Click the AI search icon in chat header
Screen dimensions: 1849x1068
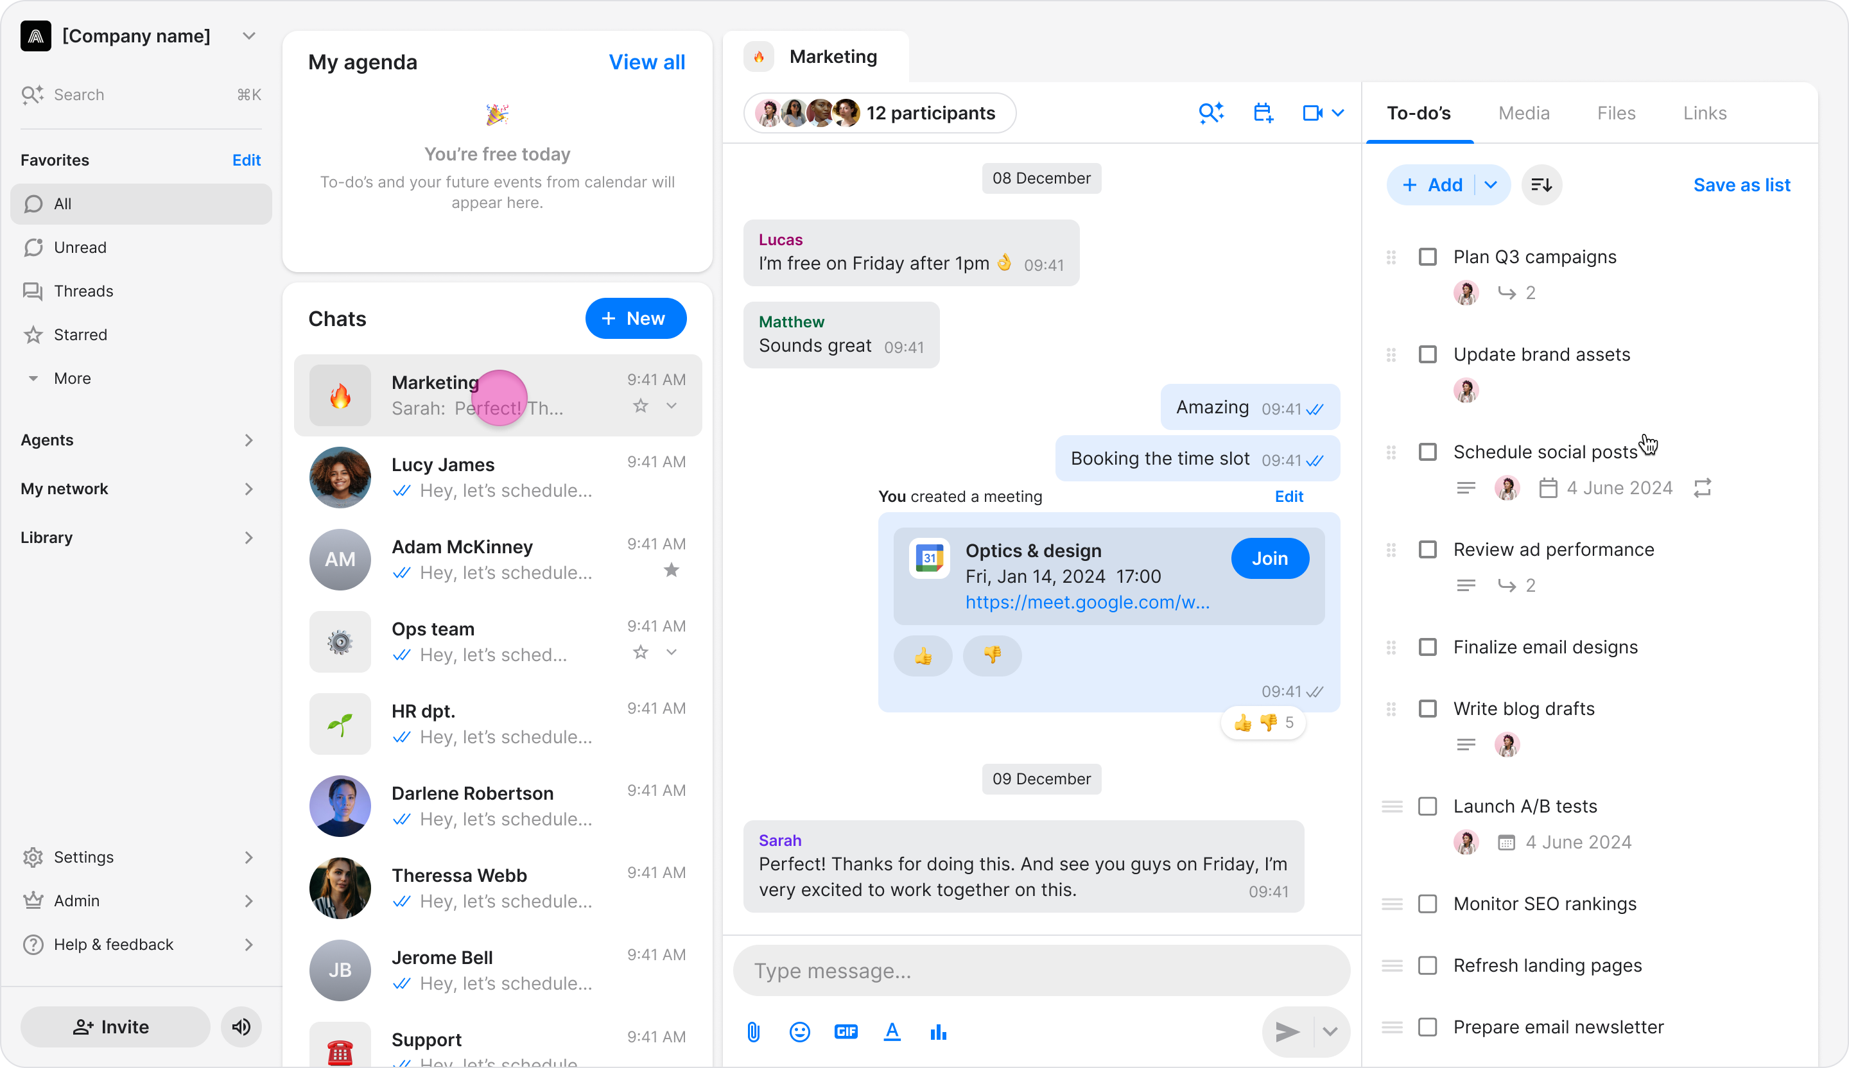1211,113
